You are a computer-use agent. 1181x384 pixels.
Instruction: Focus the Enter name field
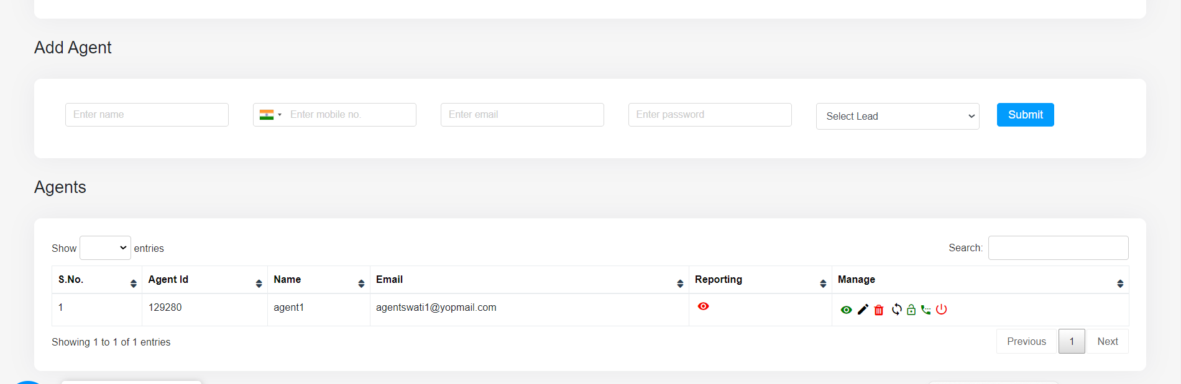[147, 115]
